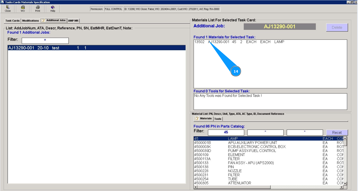Viewport: 358px width, 191px height.
Task: Click the FULL CONTROL permission field
Action: pyautogui.click(x=113, y=9)
